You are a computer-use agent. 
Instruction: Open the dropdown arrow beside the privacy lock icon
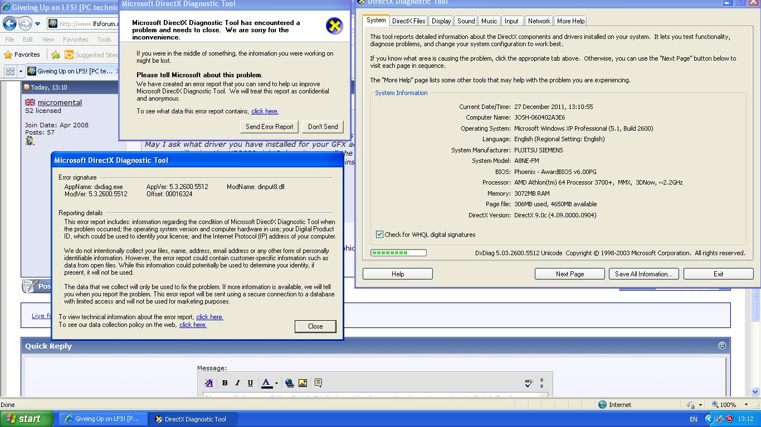pyautogui.click(x=700, y=405)
